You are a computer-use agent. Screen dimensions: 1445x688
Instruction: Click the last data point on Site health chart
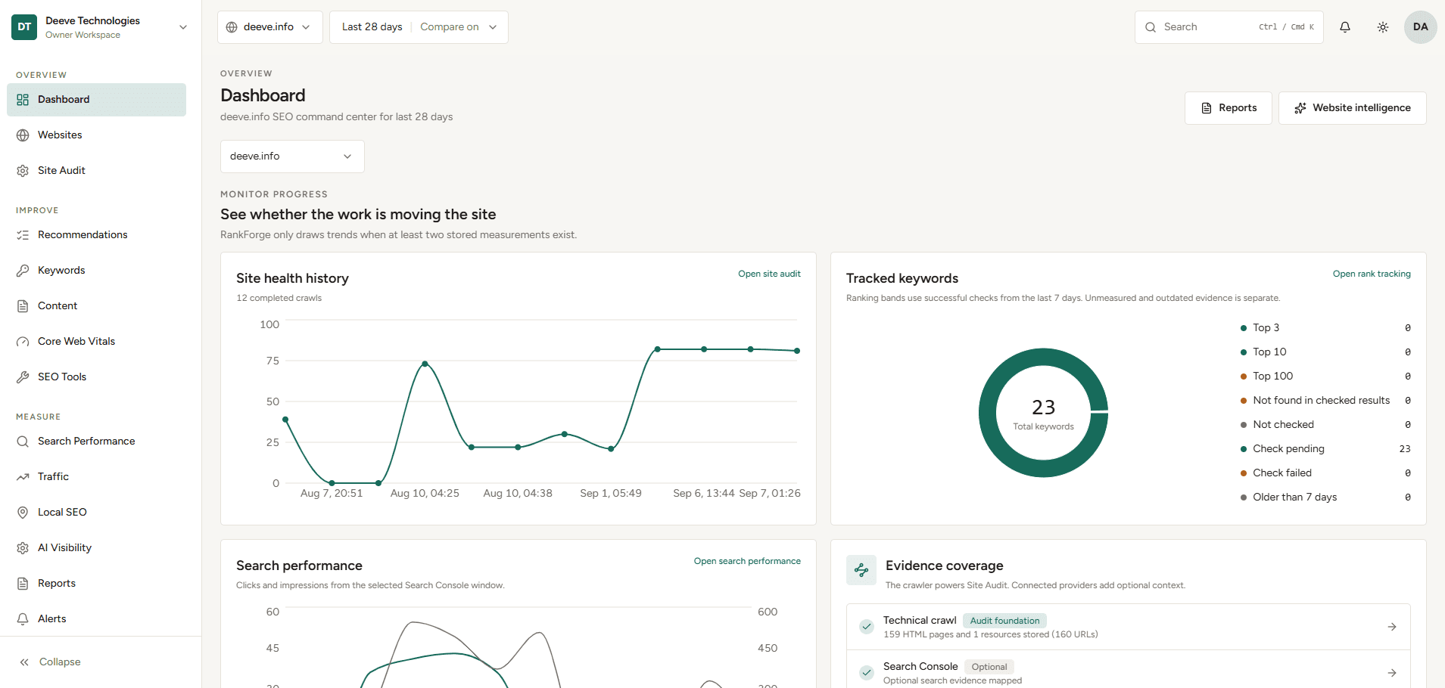(797, 351)
